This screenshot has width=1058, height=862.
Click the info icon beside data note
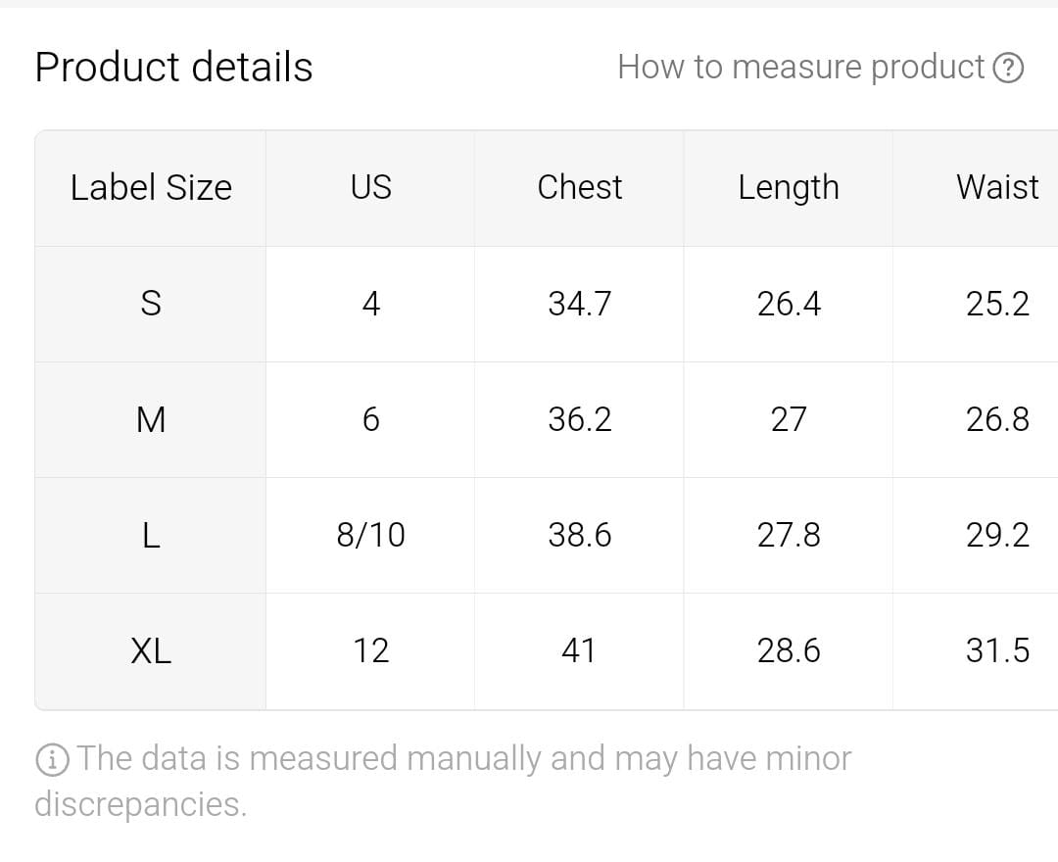[52, 759]
